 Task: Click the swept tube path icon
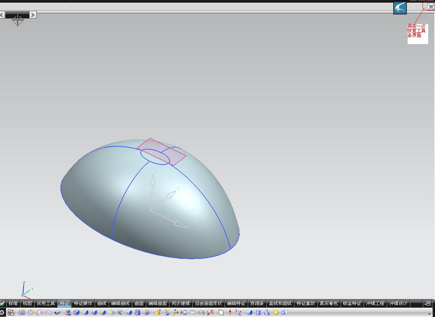[48, 312]
